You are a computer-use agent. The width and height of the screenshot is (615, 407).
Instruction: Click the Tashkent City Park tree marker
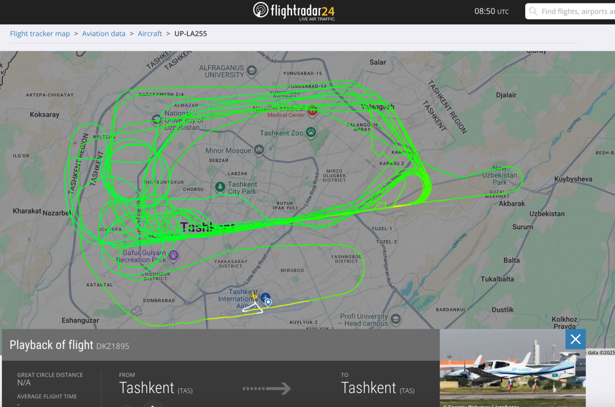[x=220, y=187]
